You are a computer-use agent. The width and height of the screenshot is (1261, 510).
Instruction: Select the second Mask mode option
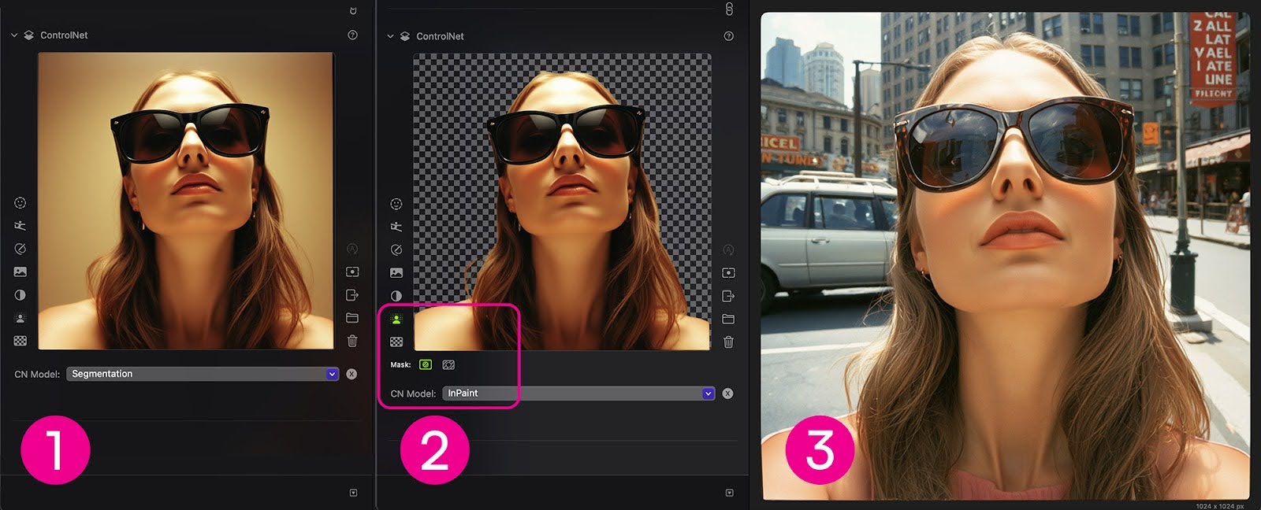coord(448,364)
